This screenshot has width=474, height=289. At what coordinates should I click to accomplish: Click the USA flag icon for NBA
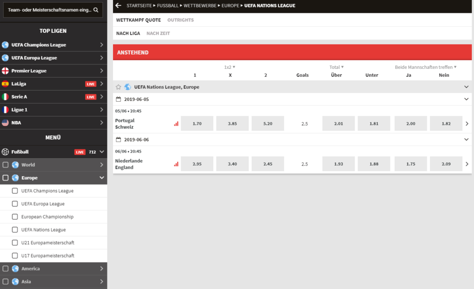[x=5, y=123]
